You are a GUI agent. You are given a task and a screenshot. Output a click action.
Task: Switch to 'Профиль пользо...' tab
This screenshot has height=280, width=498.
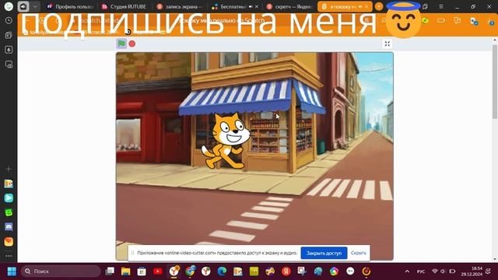point(70,7)
